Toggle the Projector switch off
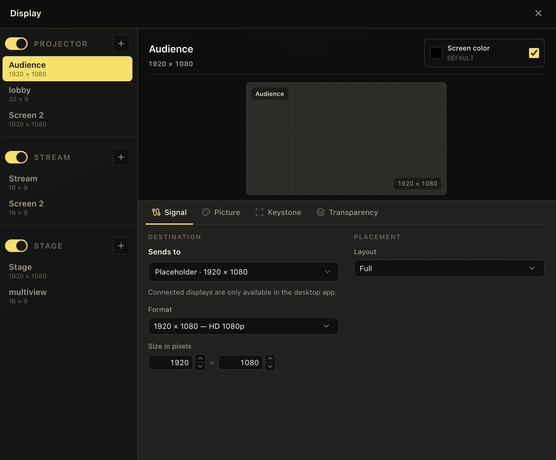 [x=16, y=44]
